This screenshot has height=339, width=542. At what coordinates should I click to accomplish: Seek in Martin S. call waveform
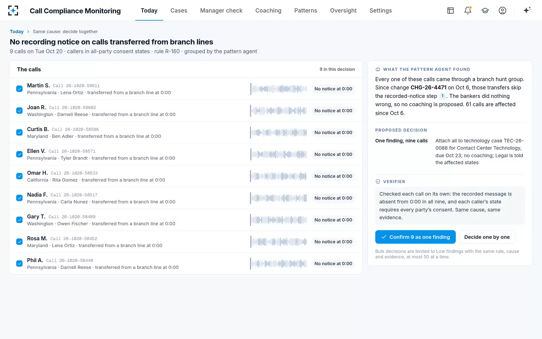point(279,89)
